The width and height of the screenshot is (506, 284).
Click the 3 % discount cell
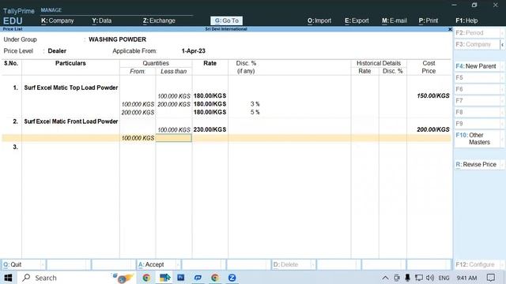pyautogui.click(x=255, y=104)
